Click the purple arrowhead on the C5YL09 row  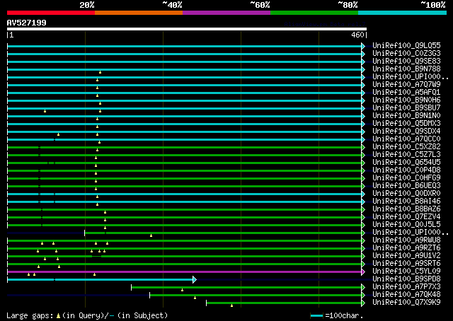tap(363, 271)
